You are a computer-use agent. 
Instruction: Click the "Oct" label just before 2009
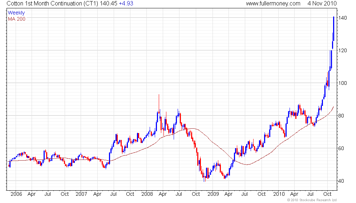(x=196, y=194)
